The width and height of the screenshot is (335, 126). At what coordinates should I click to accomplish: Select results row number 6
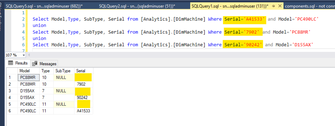click(12, 111)
